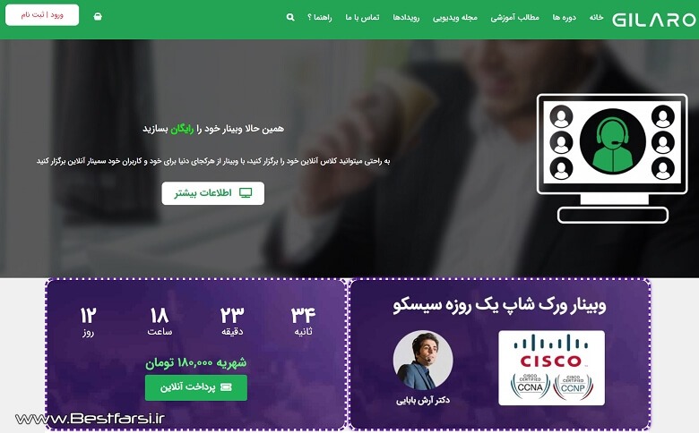Image resolution: width=699 pixels, height=433 pixels.
Task: Click the search magnifier icon
Action: click(290, 17)
